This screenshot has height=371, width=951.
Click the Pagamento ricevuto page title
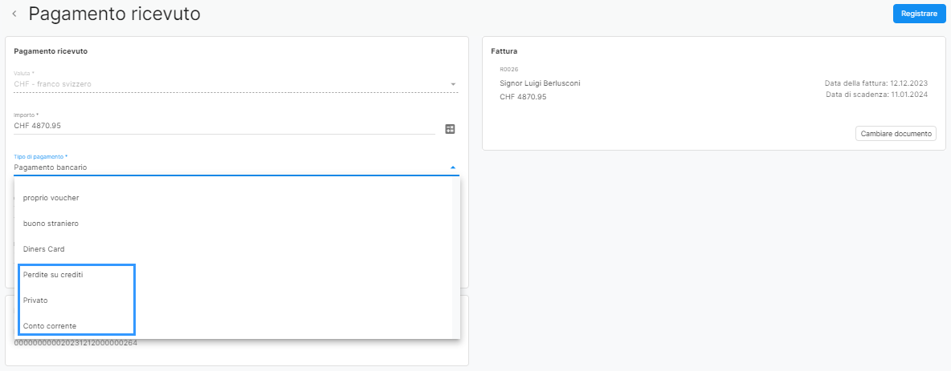[115, 14]
